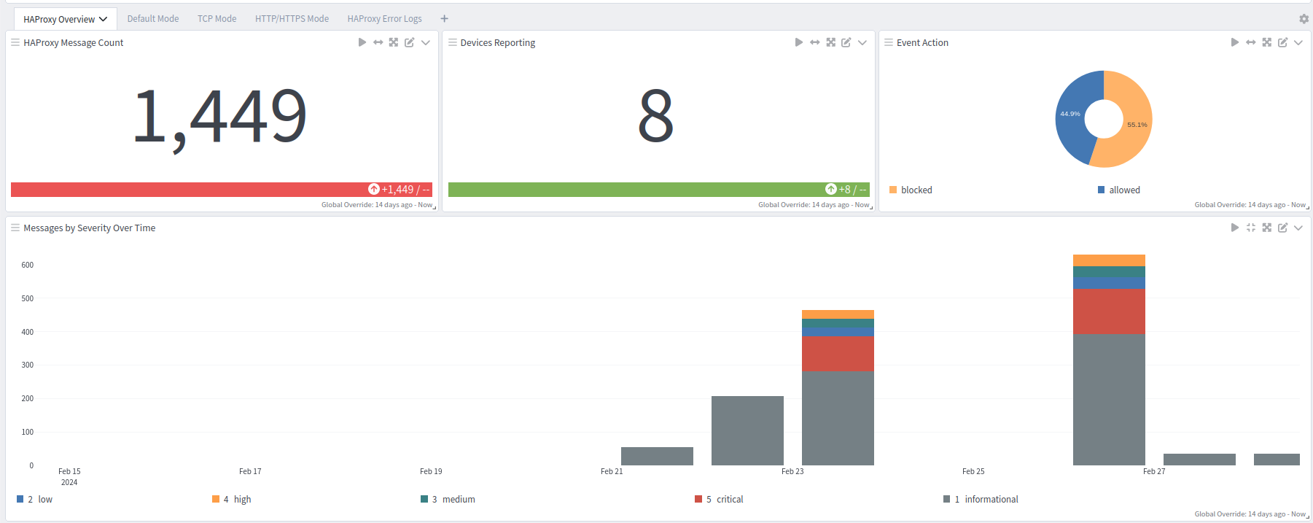This screenshot has height=523, width=1313.
Task: Click Global Override text under Messages by Severity
Action: [1250, 514]
